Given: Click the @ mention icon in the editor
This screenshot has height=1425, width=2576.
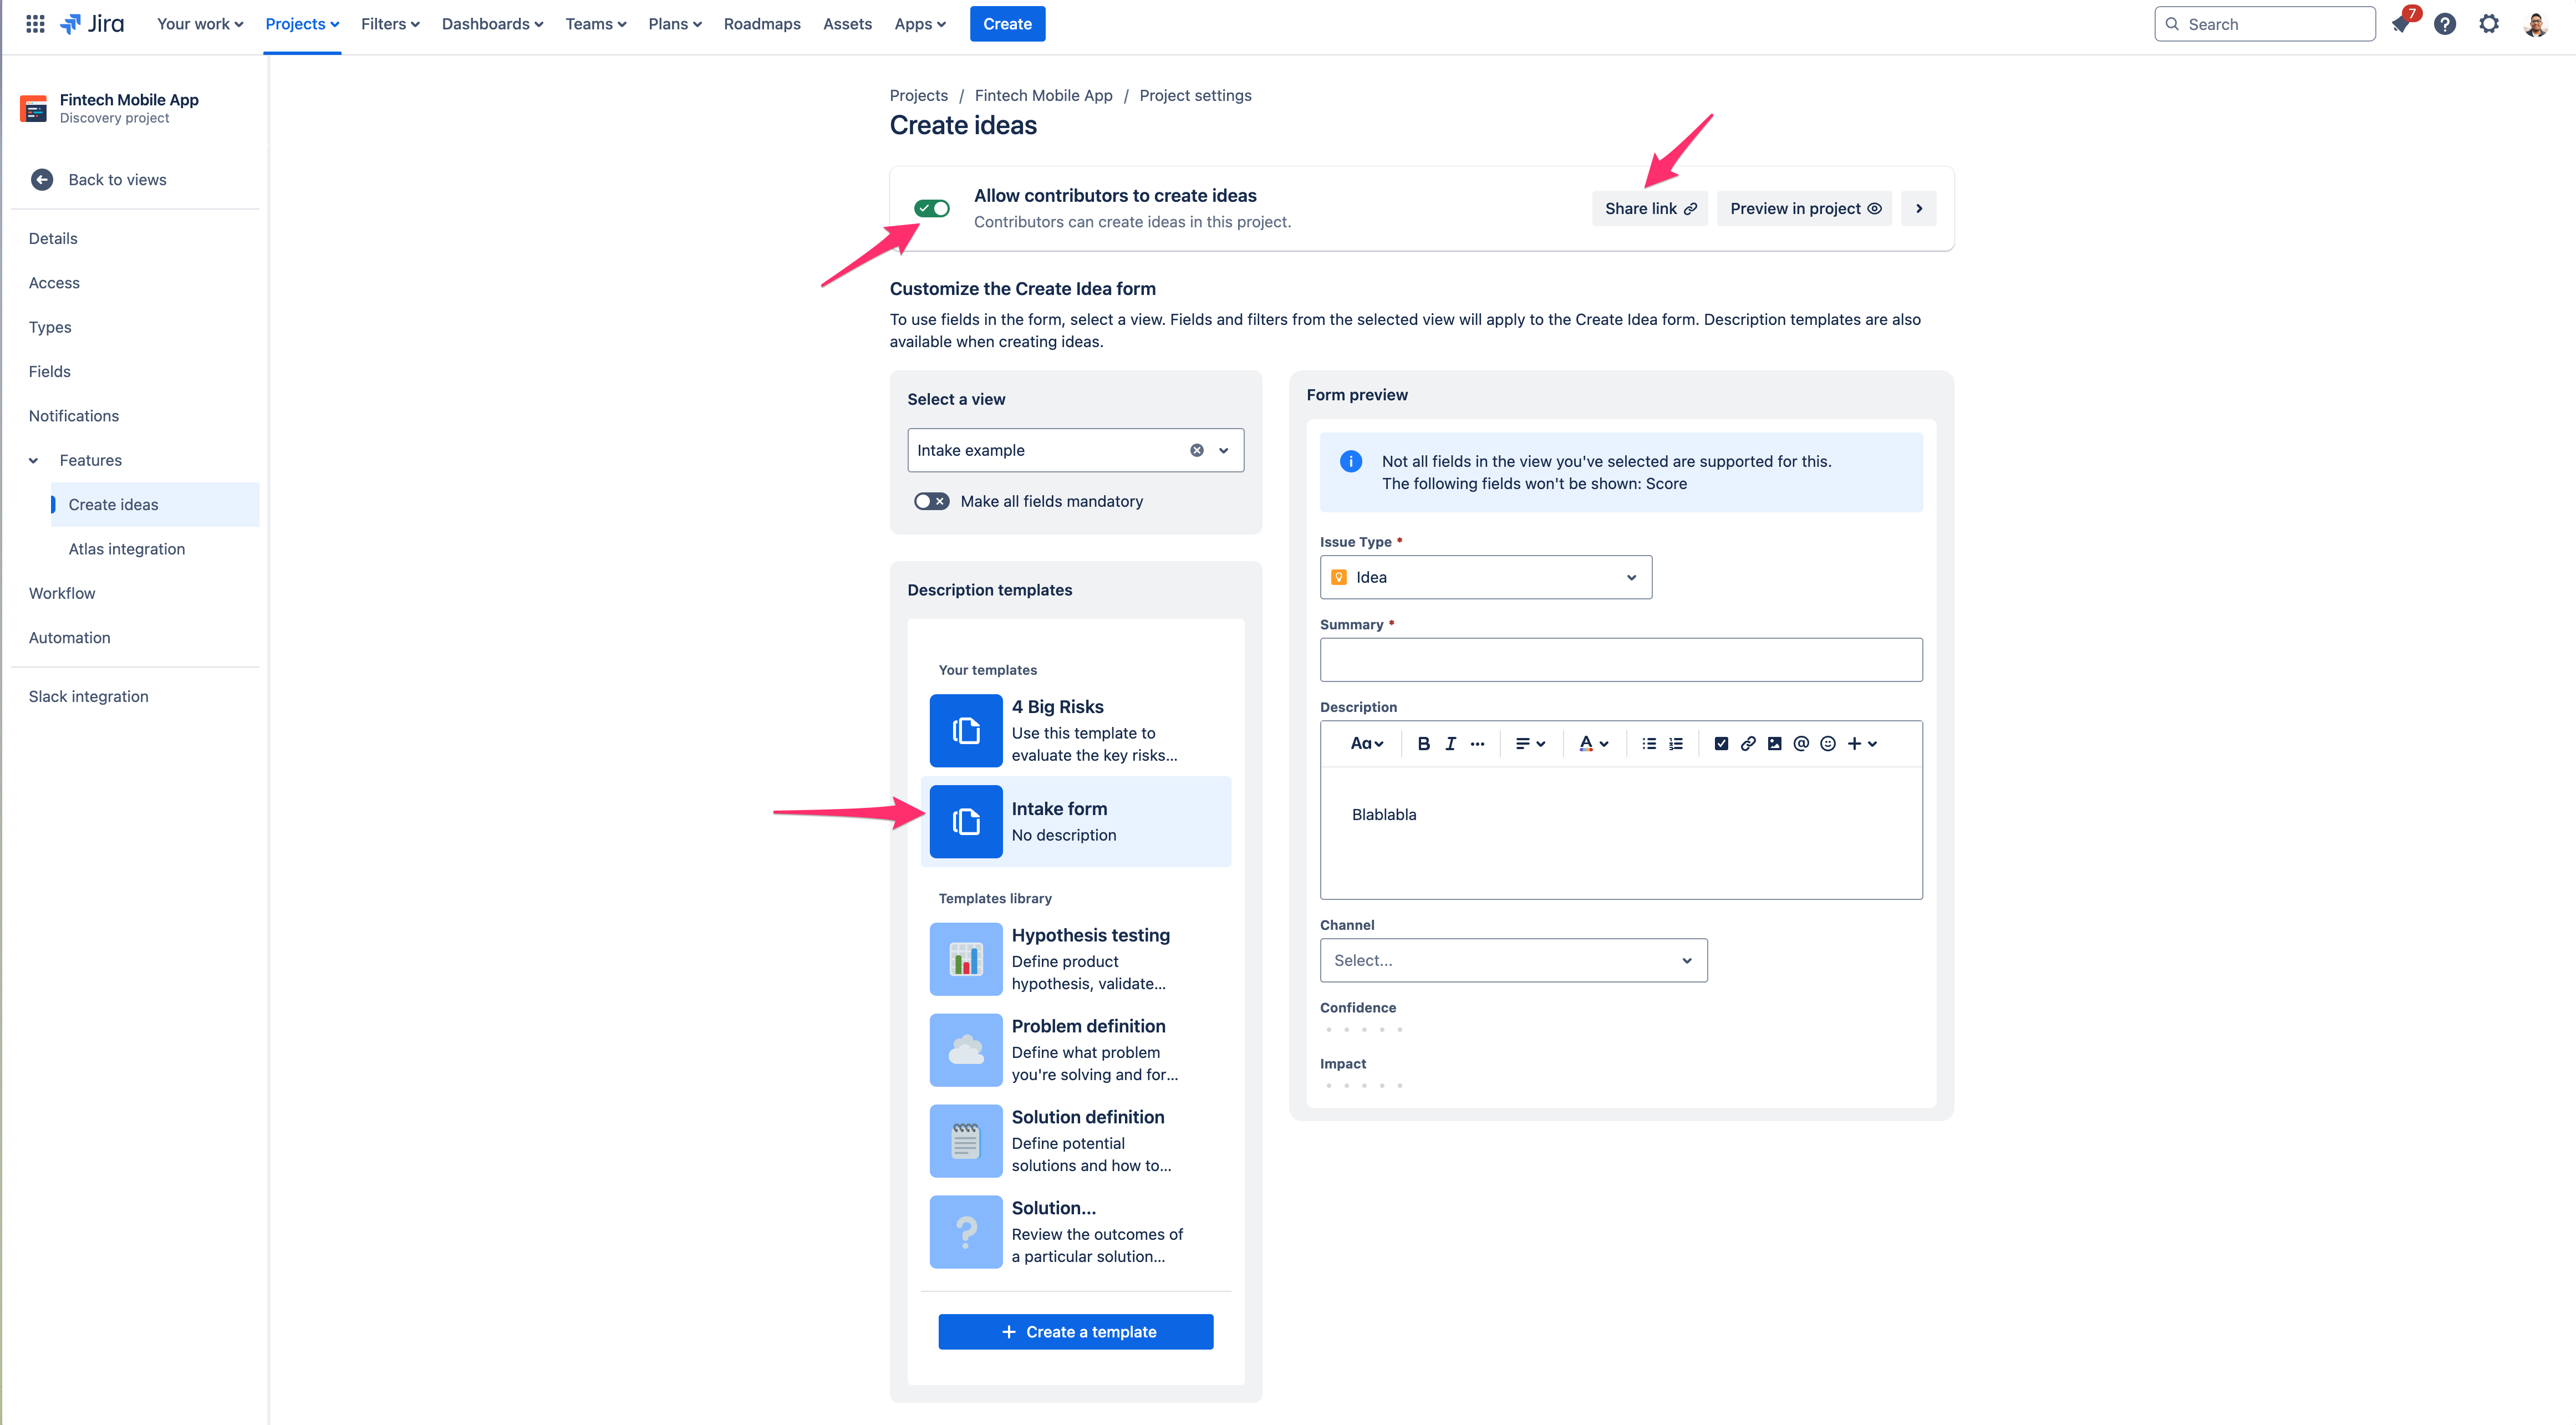Looking at the screenshot, I should [x=1801, y=743].
